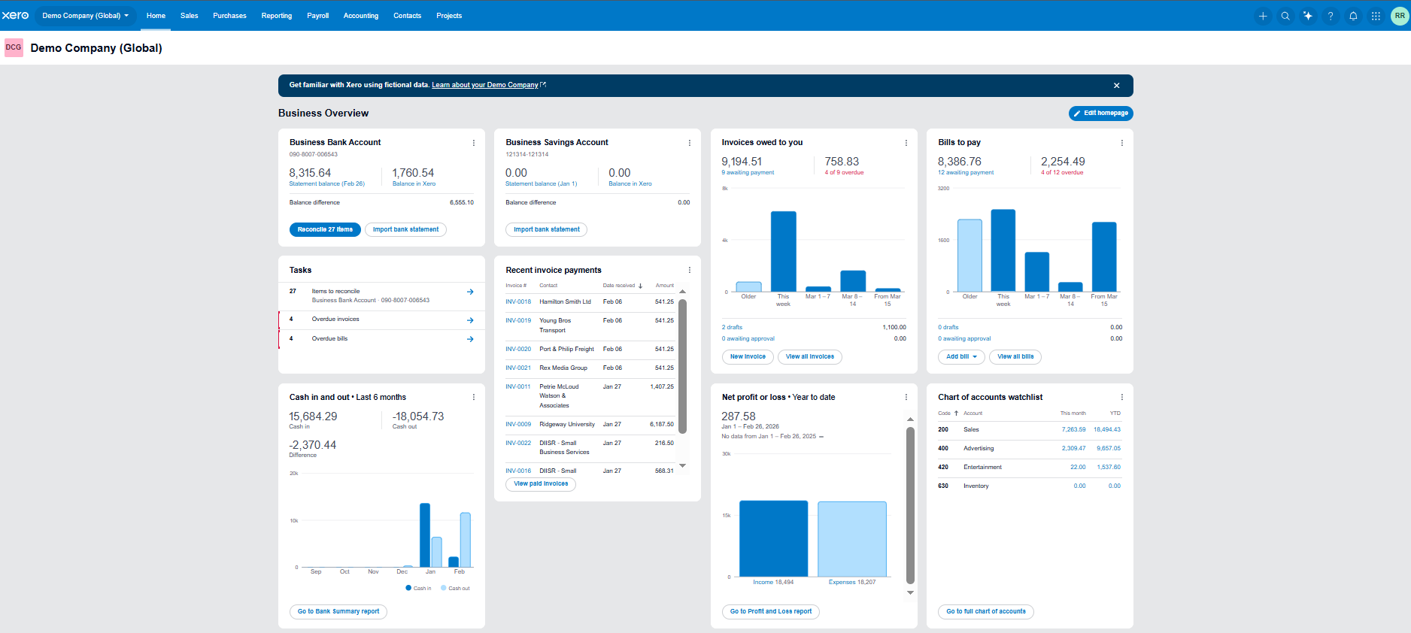Open Net profit or loss card options
The image size is (1411, 633).
906,397
